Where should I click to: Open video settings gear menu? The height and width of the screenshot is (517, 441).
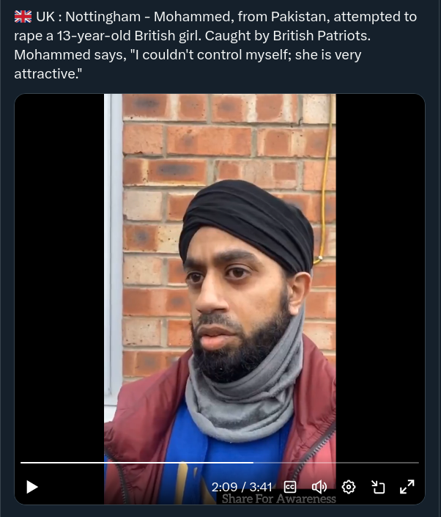[349, 487]
